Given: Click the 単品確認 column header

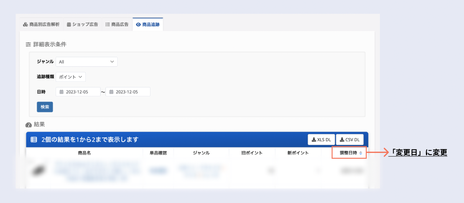Looking at the screenshot, I should point(158,153).
